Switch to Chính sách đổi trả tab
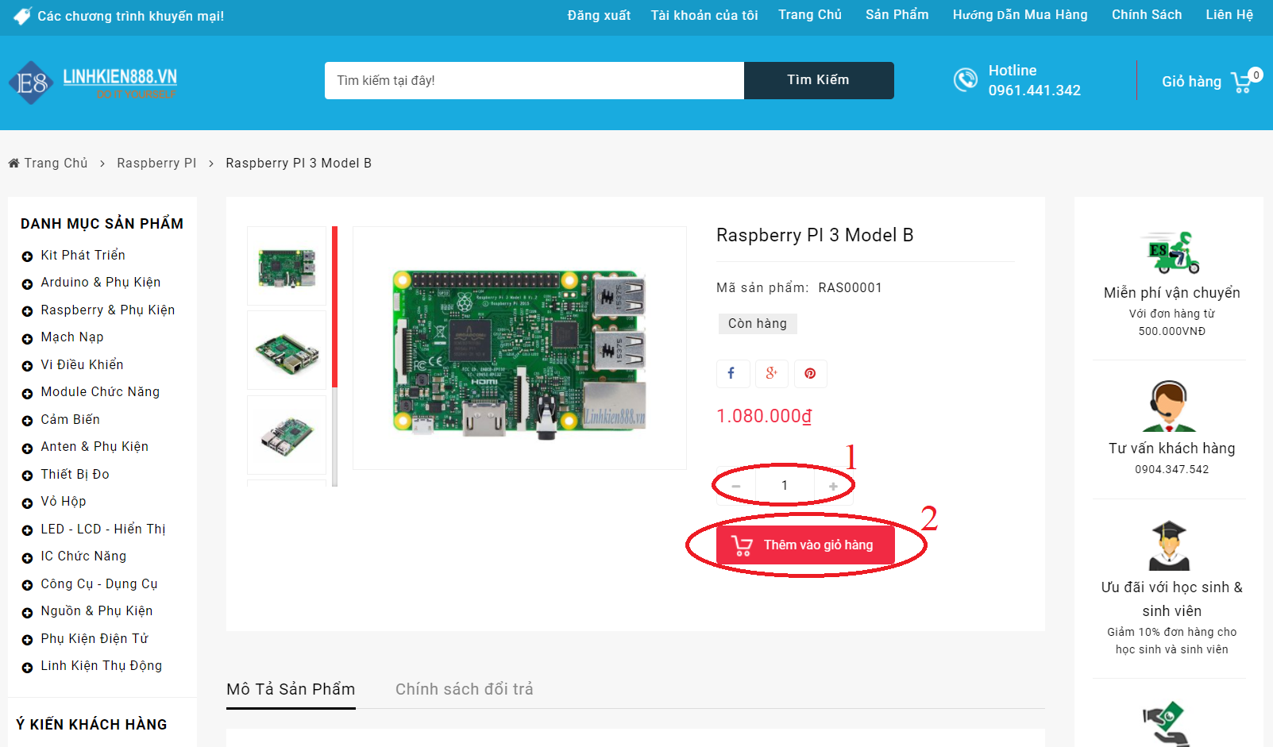The height and width of the screenshot is (747, 1273). click(465, 689)
